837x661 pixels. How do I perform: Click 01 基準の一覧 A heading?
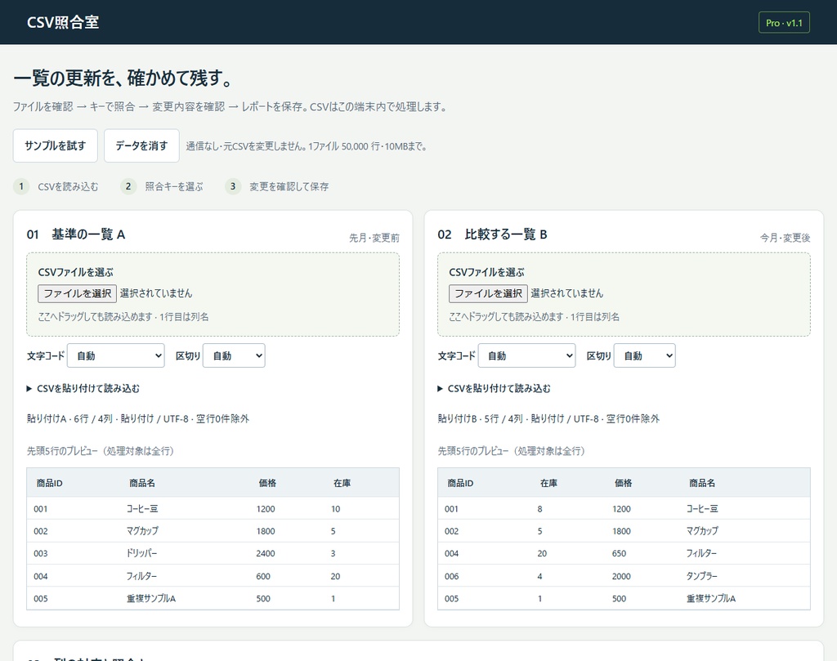[x=76, y=234]
